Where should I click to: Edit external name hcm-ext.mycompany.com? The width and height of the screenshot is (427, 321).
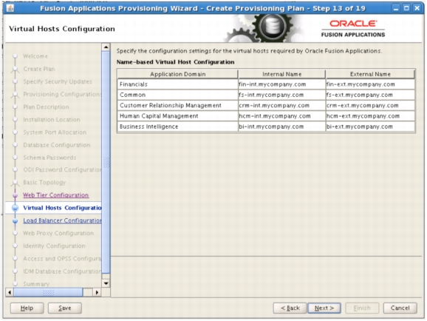click(370, 116)
